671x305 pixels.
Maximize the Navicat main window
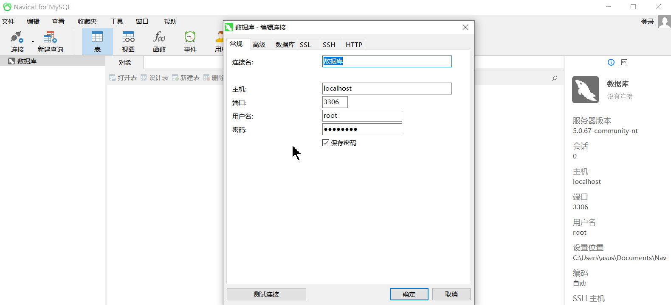point(633,7)
